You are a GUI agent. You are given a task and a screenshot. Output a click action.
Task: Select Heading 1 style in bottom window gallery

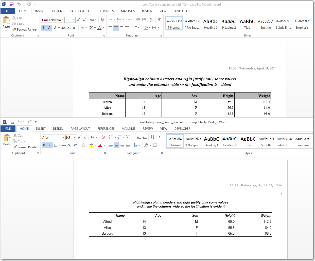(x=211, y=141)
